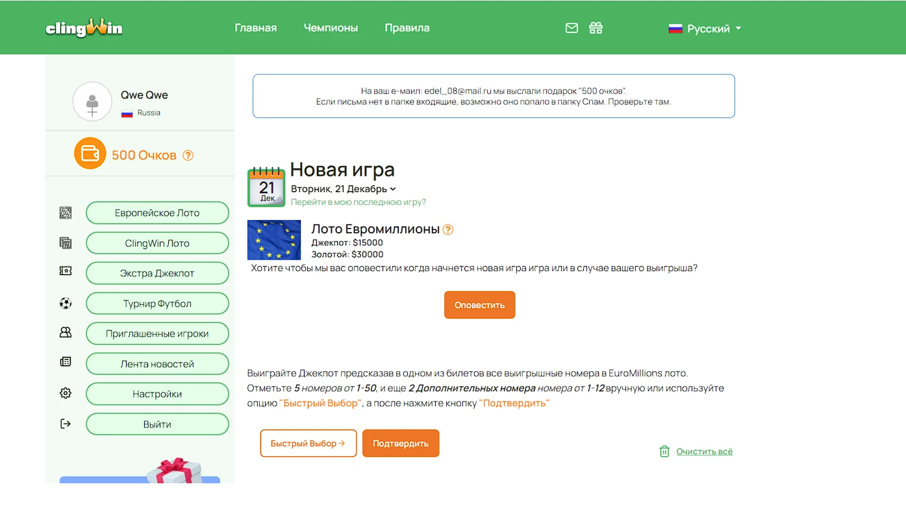Click the Qwe Qwe username
The width and height of the screenshot is (906, 519).
tap(144, 95)
